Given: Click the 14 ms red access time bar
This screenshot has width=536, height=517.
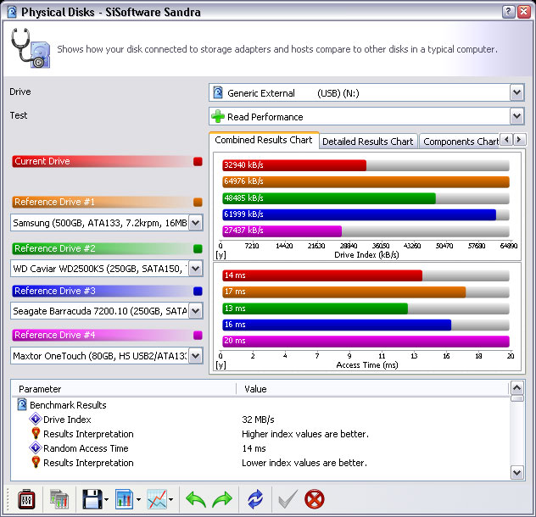Looking at the screenshot, I should point(322,275).
